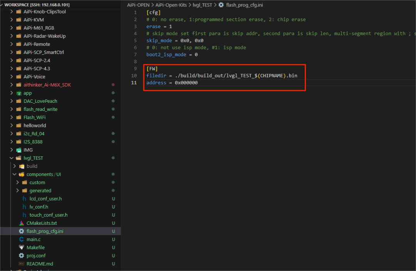
Task: Click AiPi-OPEN in the breadcrumb
Action: 138,5
